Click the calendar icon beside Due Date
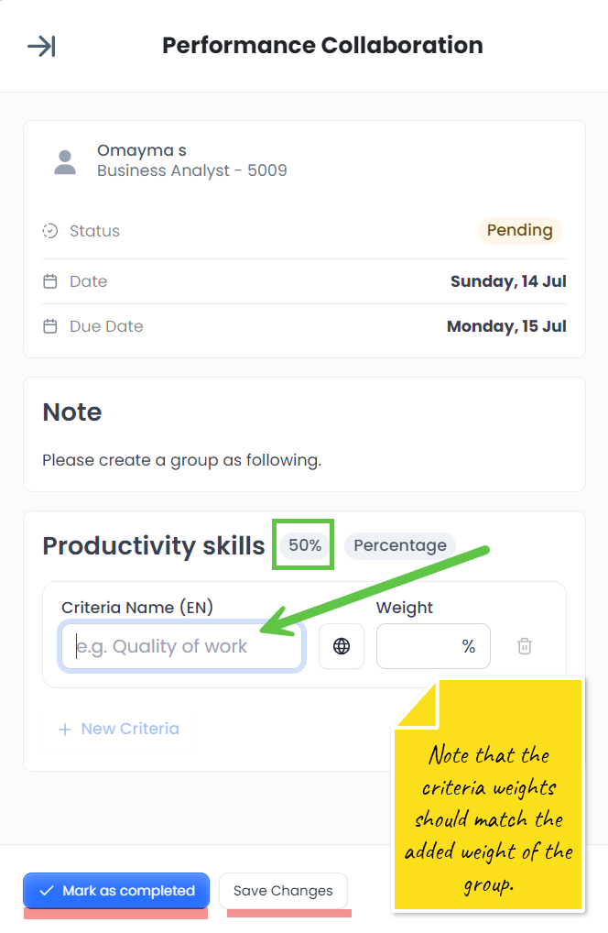This screenshot has width=608, height=933. coord(50,326)
